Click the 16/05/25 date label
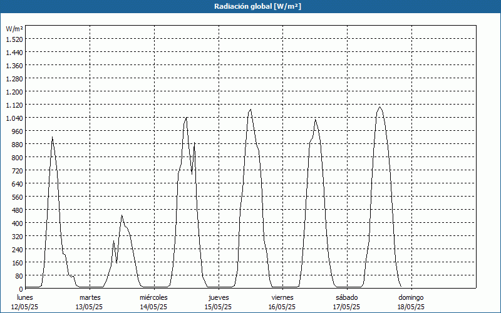This screenshot has width=501, height=313. [x=282, y=307]
